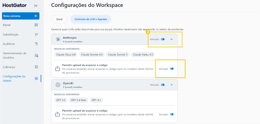This screenshot has height=124, width=260.
Task: Turn off Anthropic file and code upload
Action: (x=172, y=69)
